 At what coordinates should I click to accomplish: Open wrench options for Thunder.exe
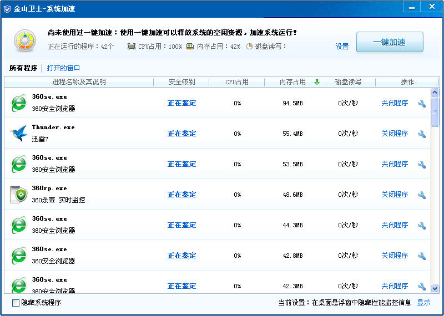point(422,134)
